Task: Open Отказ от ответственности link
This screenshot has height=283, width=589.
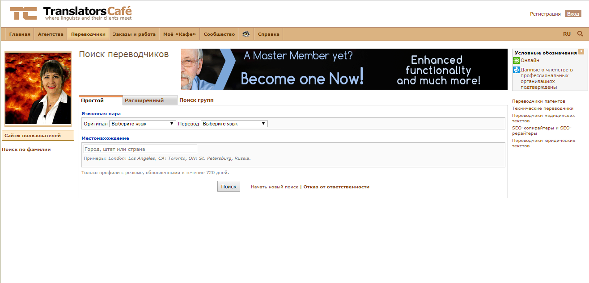Action: click(x=336, y=187)
